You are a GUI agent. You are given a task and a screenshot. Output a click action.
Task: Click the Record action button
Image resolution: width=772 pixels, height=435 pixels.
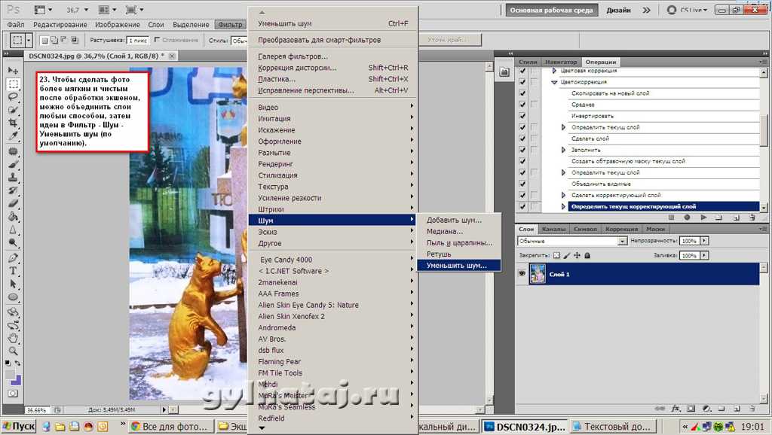pyautogui.click(x=686, y=217)
